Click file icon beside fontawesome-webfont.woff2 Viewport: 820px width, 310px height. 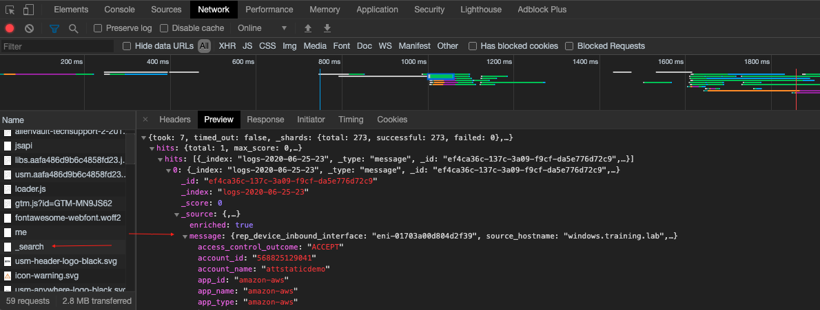pyautogui.click(x=8, y=217)
